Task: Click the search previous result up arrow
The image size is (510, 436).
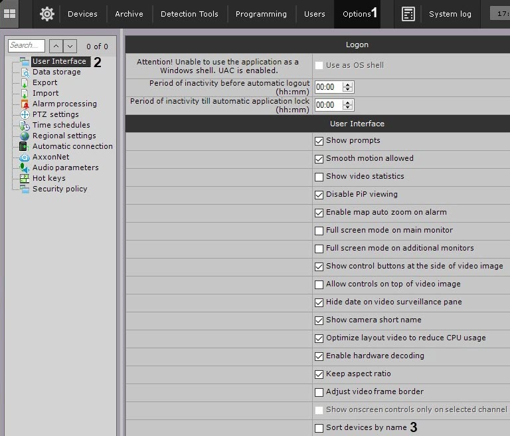Action: coord(56,46)
